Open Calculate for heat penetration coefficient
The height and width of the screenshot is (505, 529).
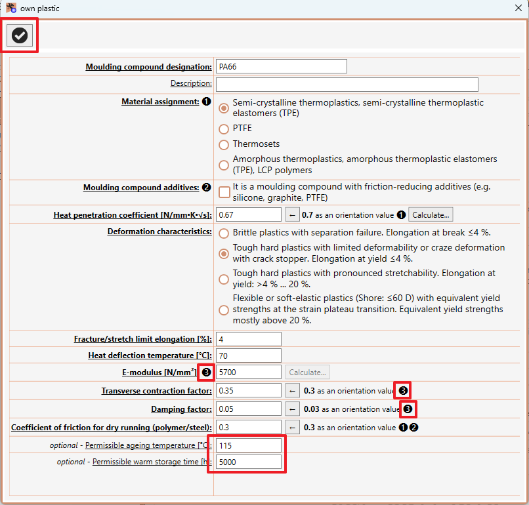[431, 214]
